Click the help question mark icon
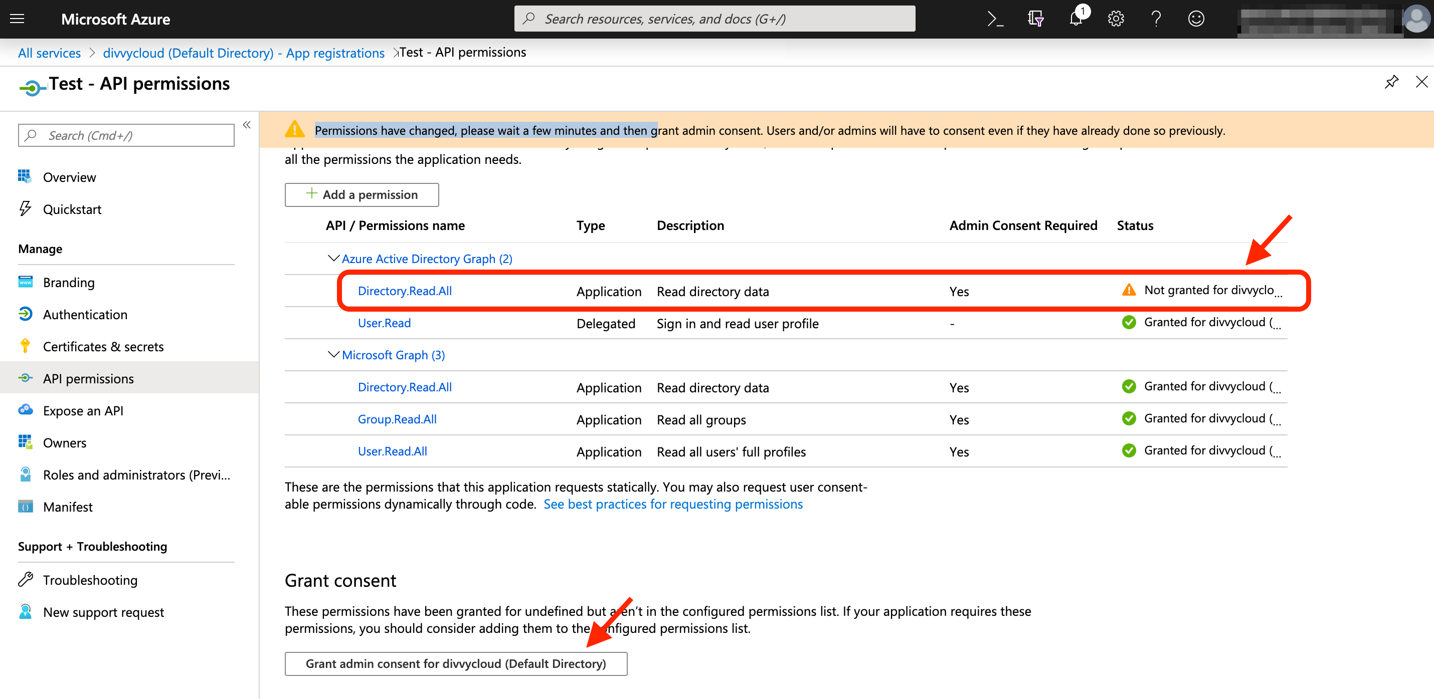 tap(1156, 19)
